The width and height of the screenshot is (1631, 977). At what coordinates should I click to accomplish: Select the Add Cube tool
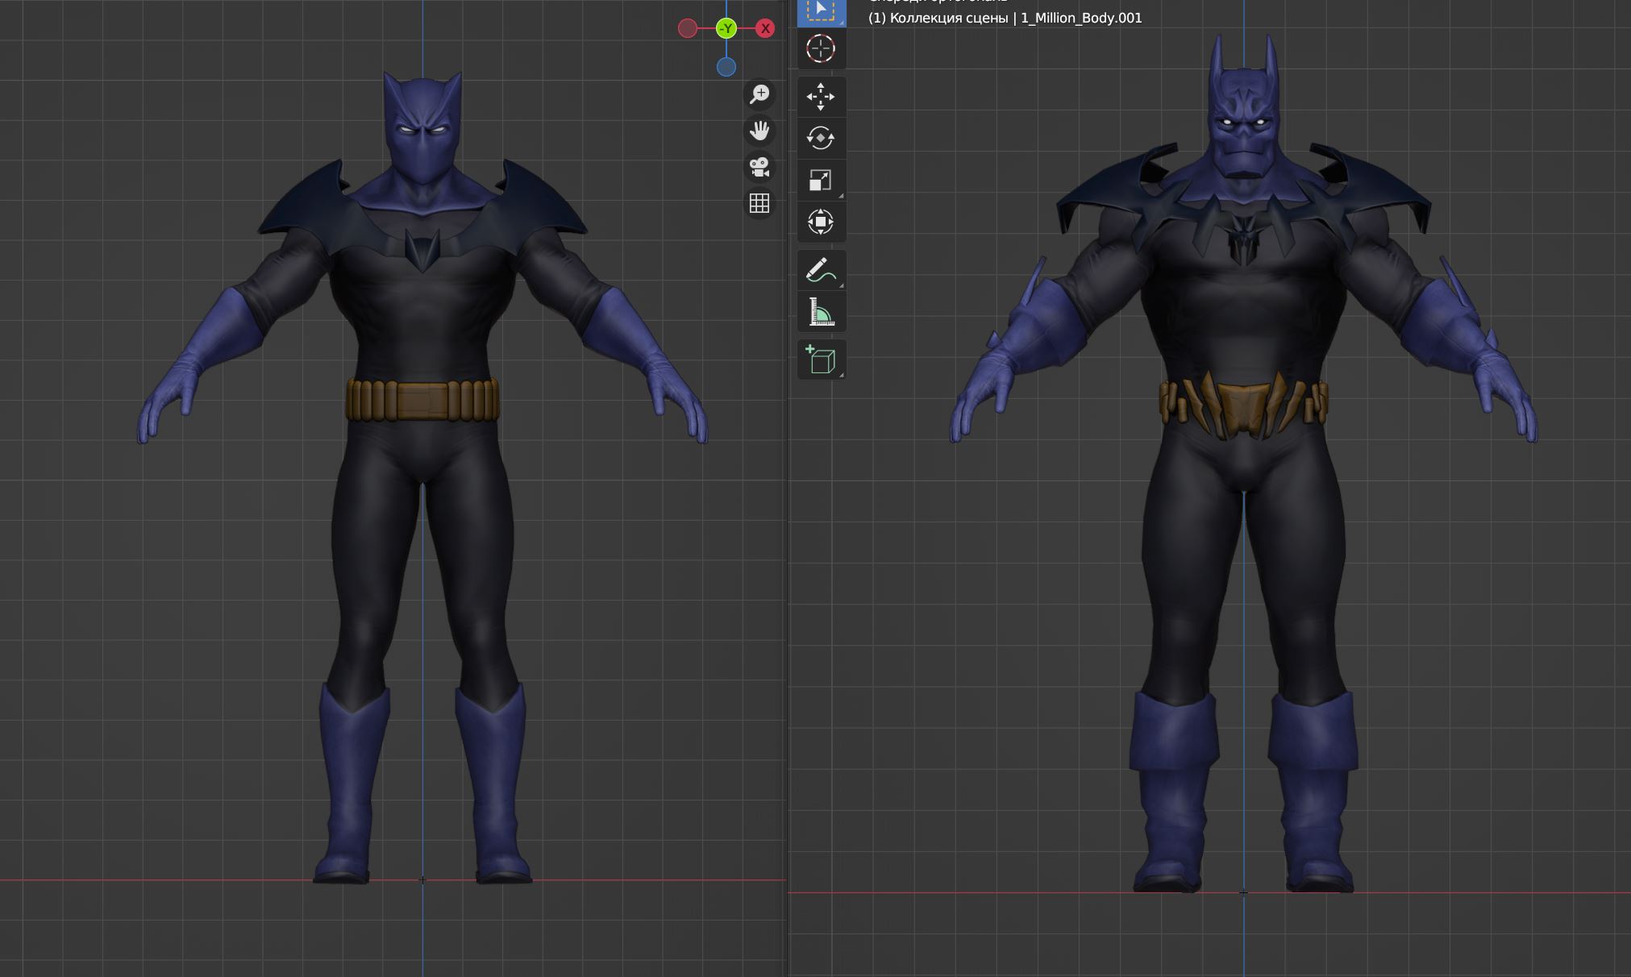821,360
